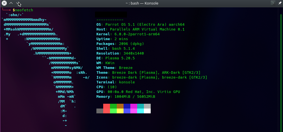283x132 pixels.
Task: Open the Konsole application menu icon
Action: [273, 3]
